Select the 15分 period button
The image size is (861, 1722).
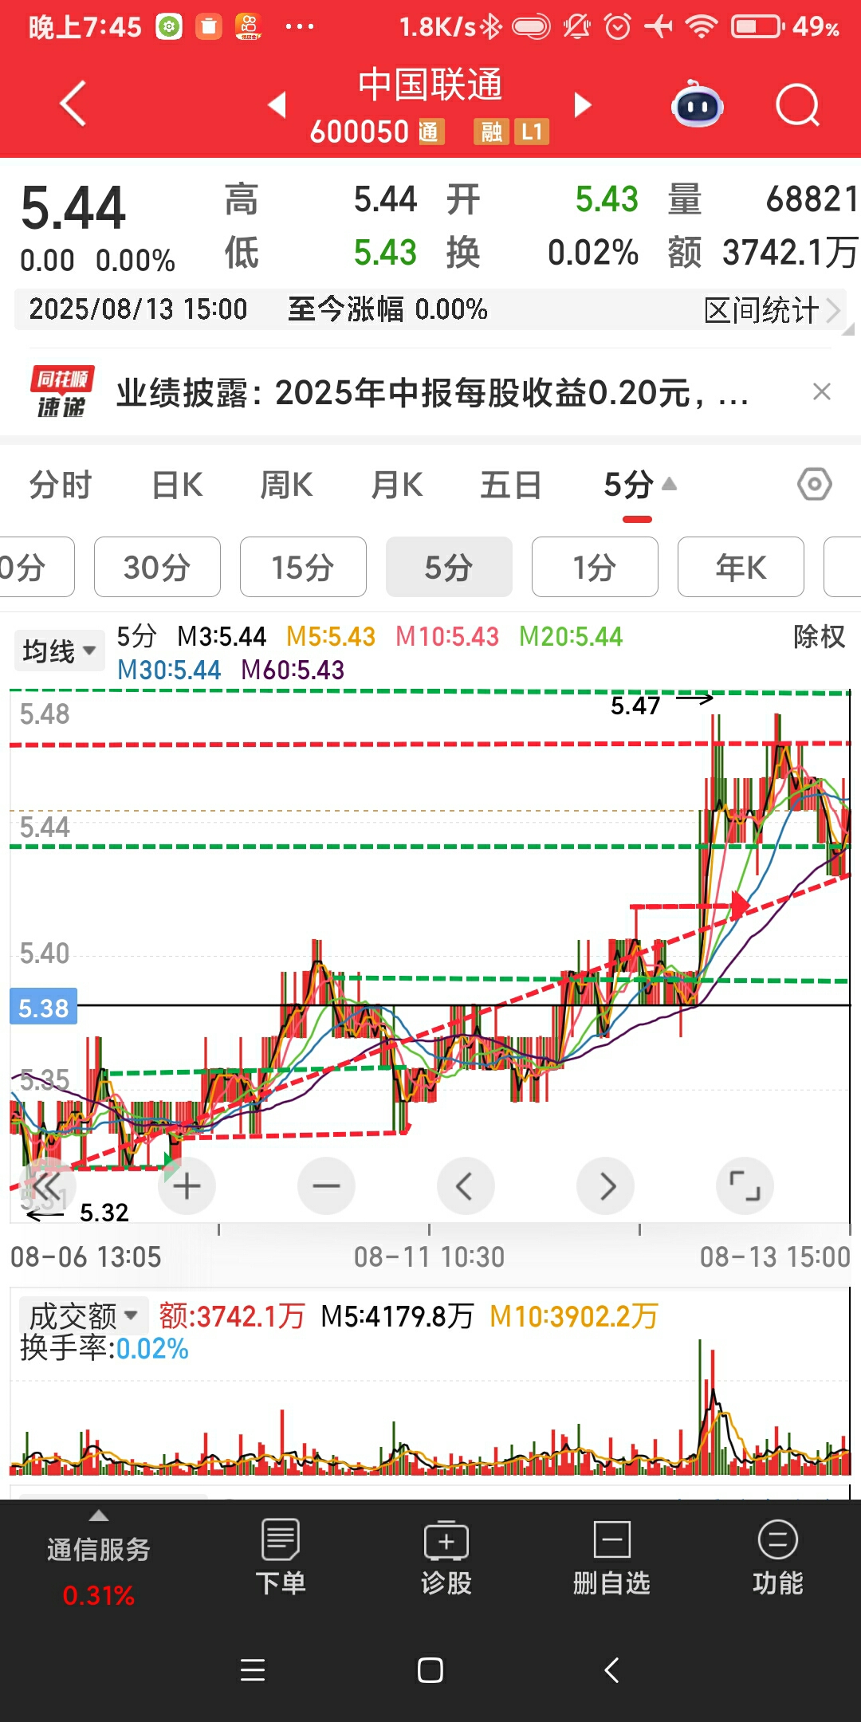303,567
